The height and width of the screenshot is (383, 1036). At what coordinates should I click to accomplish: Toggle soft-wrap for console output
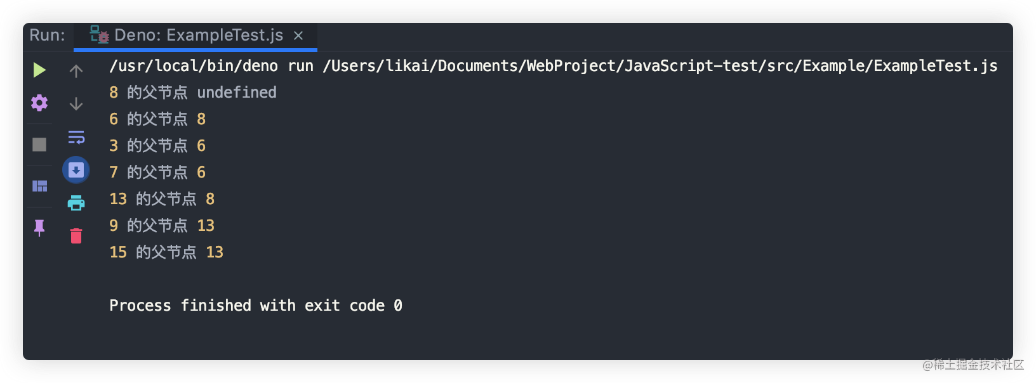click(76, 137)
